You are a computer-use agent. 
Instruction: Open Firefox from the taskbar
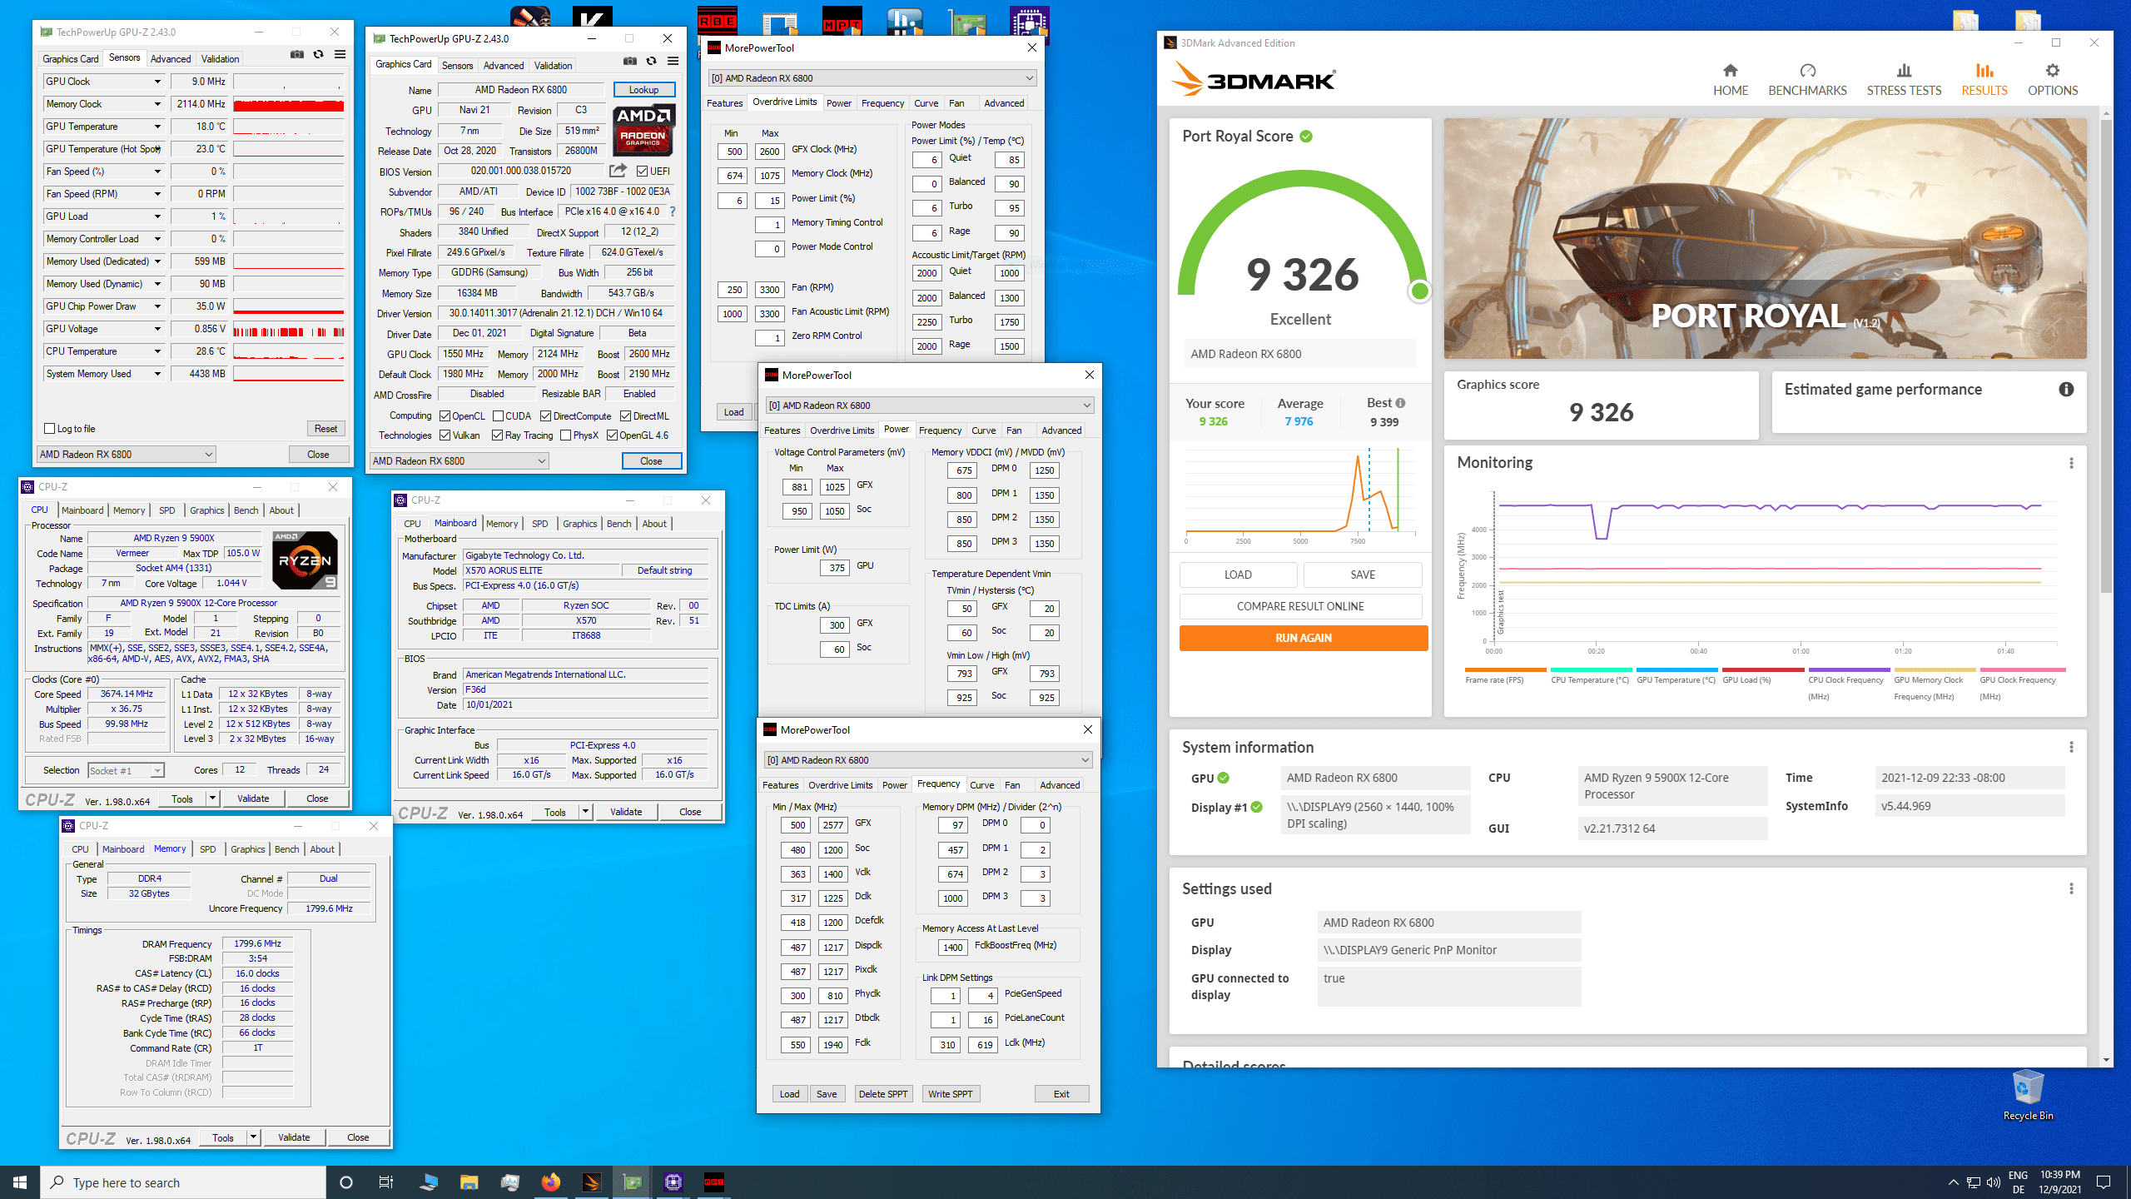(x=550, y=1182)
